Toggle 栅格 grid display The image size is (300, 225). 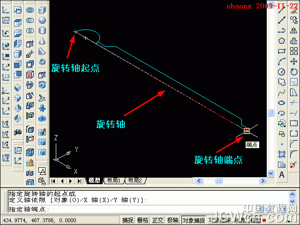point(142,220)
